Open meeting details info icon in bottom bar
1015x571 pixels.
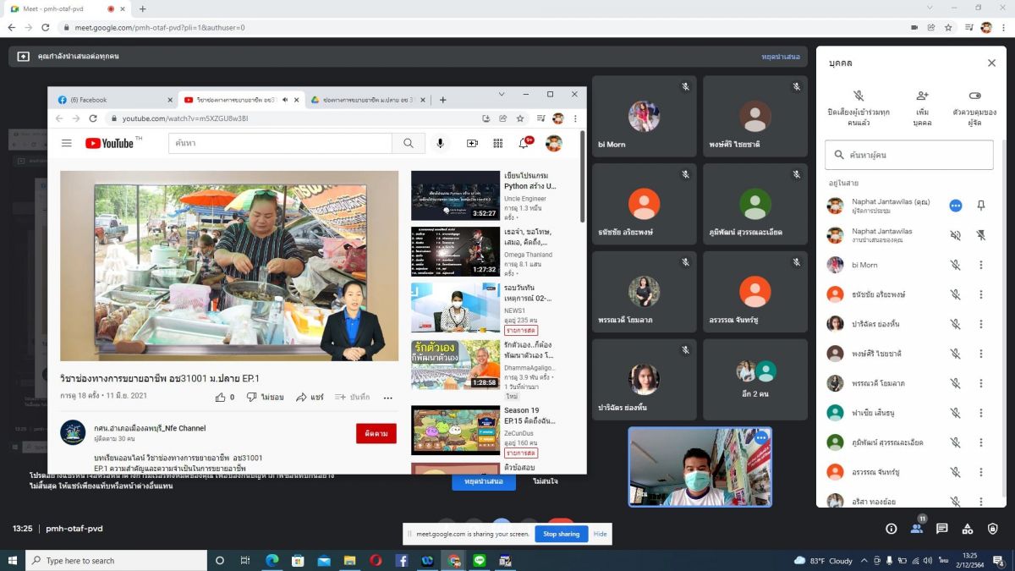click(891, 529)
